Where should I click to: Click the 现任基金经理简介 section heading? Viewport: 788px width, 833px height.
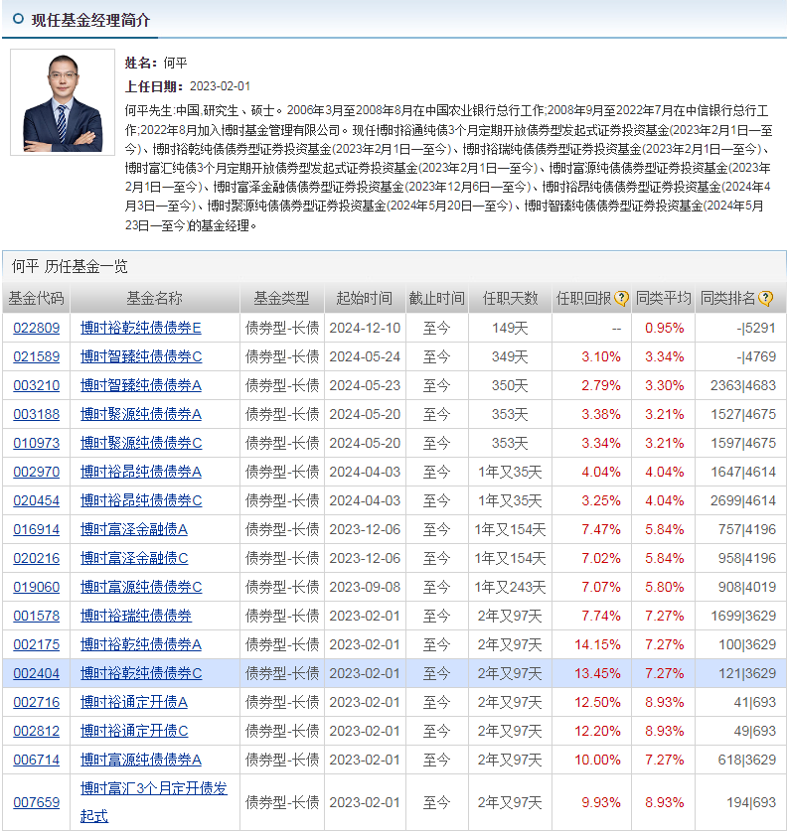click(90, 20)
